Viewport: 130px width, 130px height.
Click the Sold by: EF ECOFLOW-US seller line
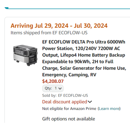[x=65, y=95]
